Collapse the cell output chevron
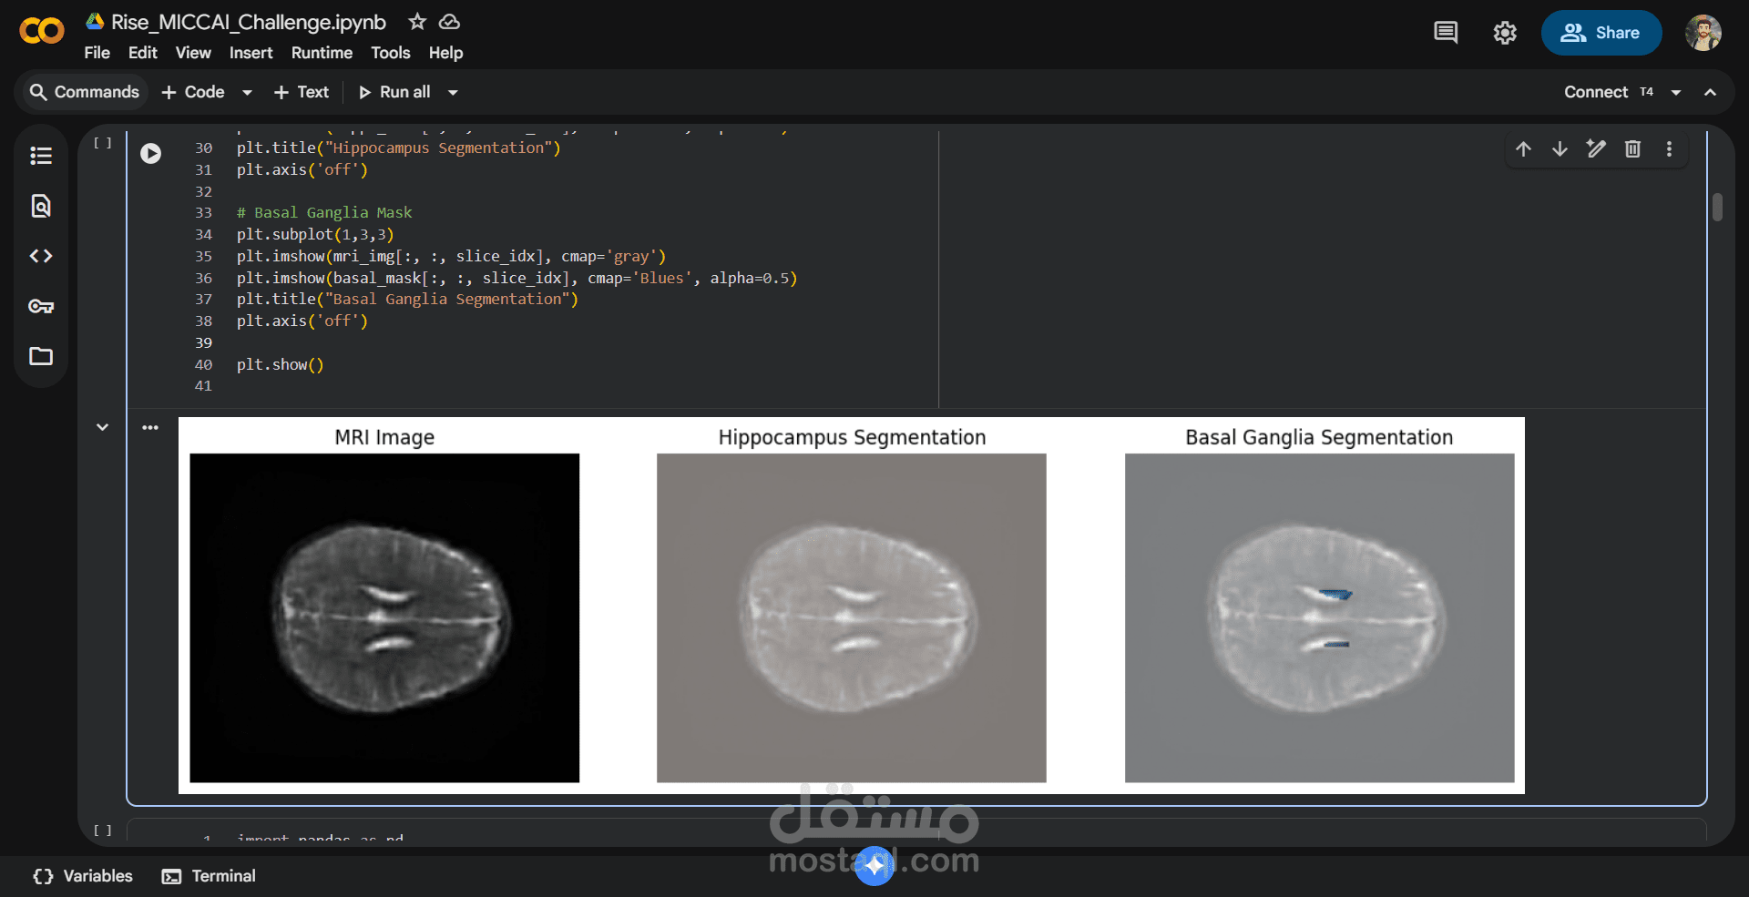Screen dimensions: 1749x897 click(103, 427)
